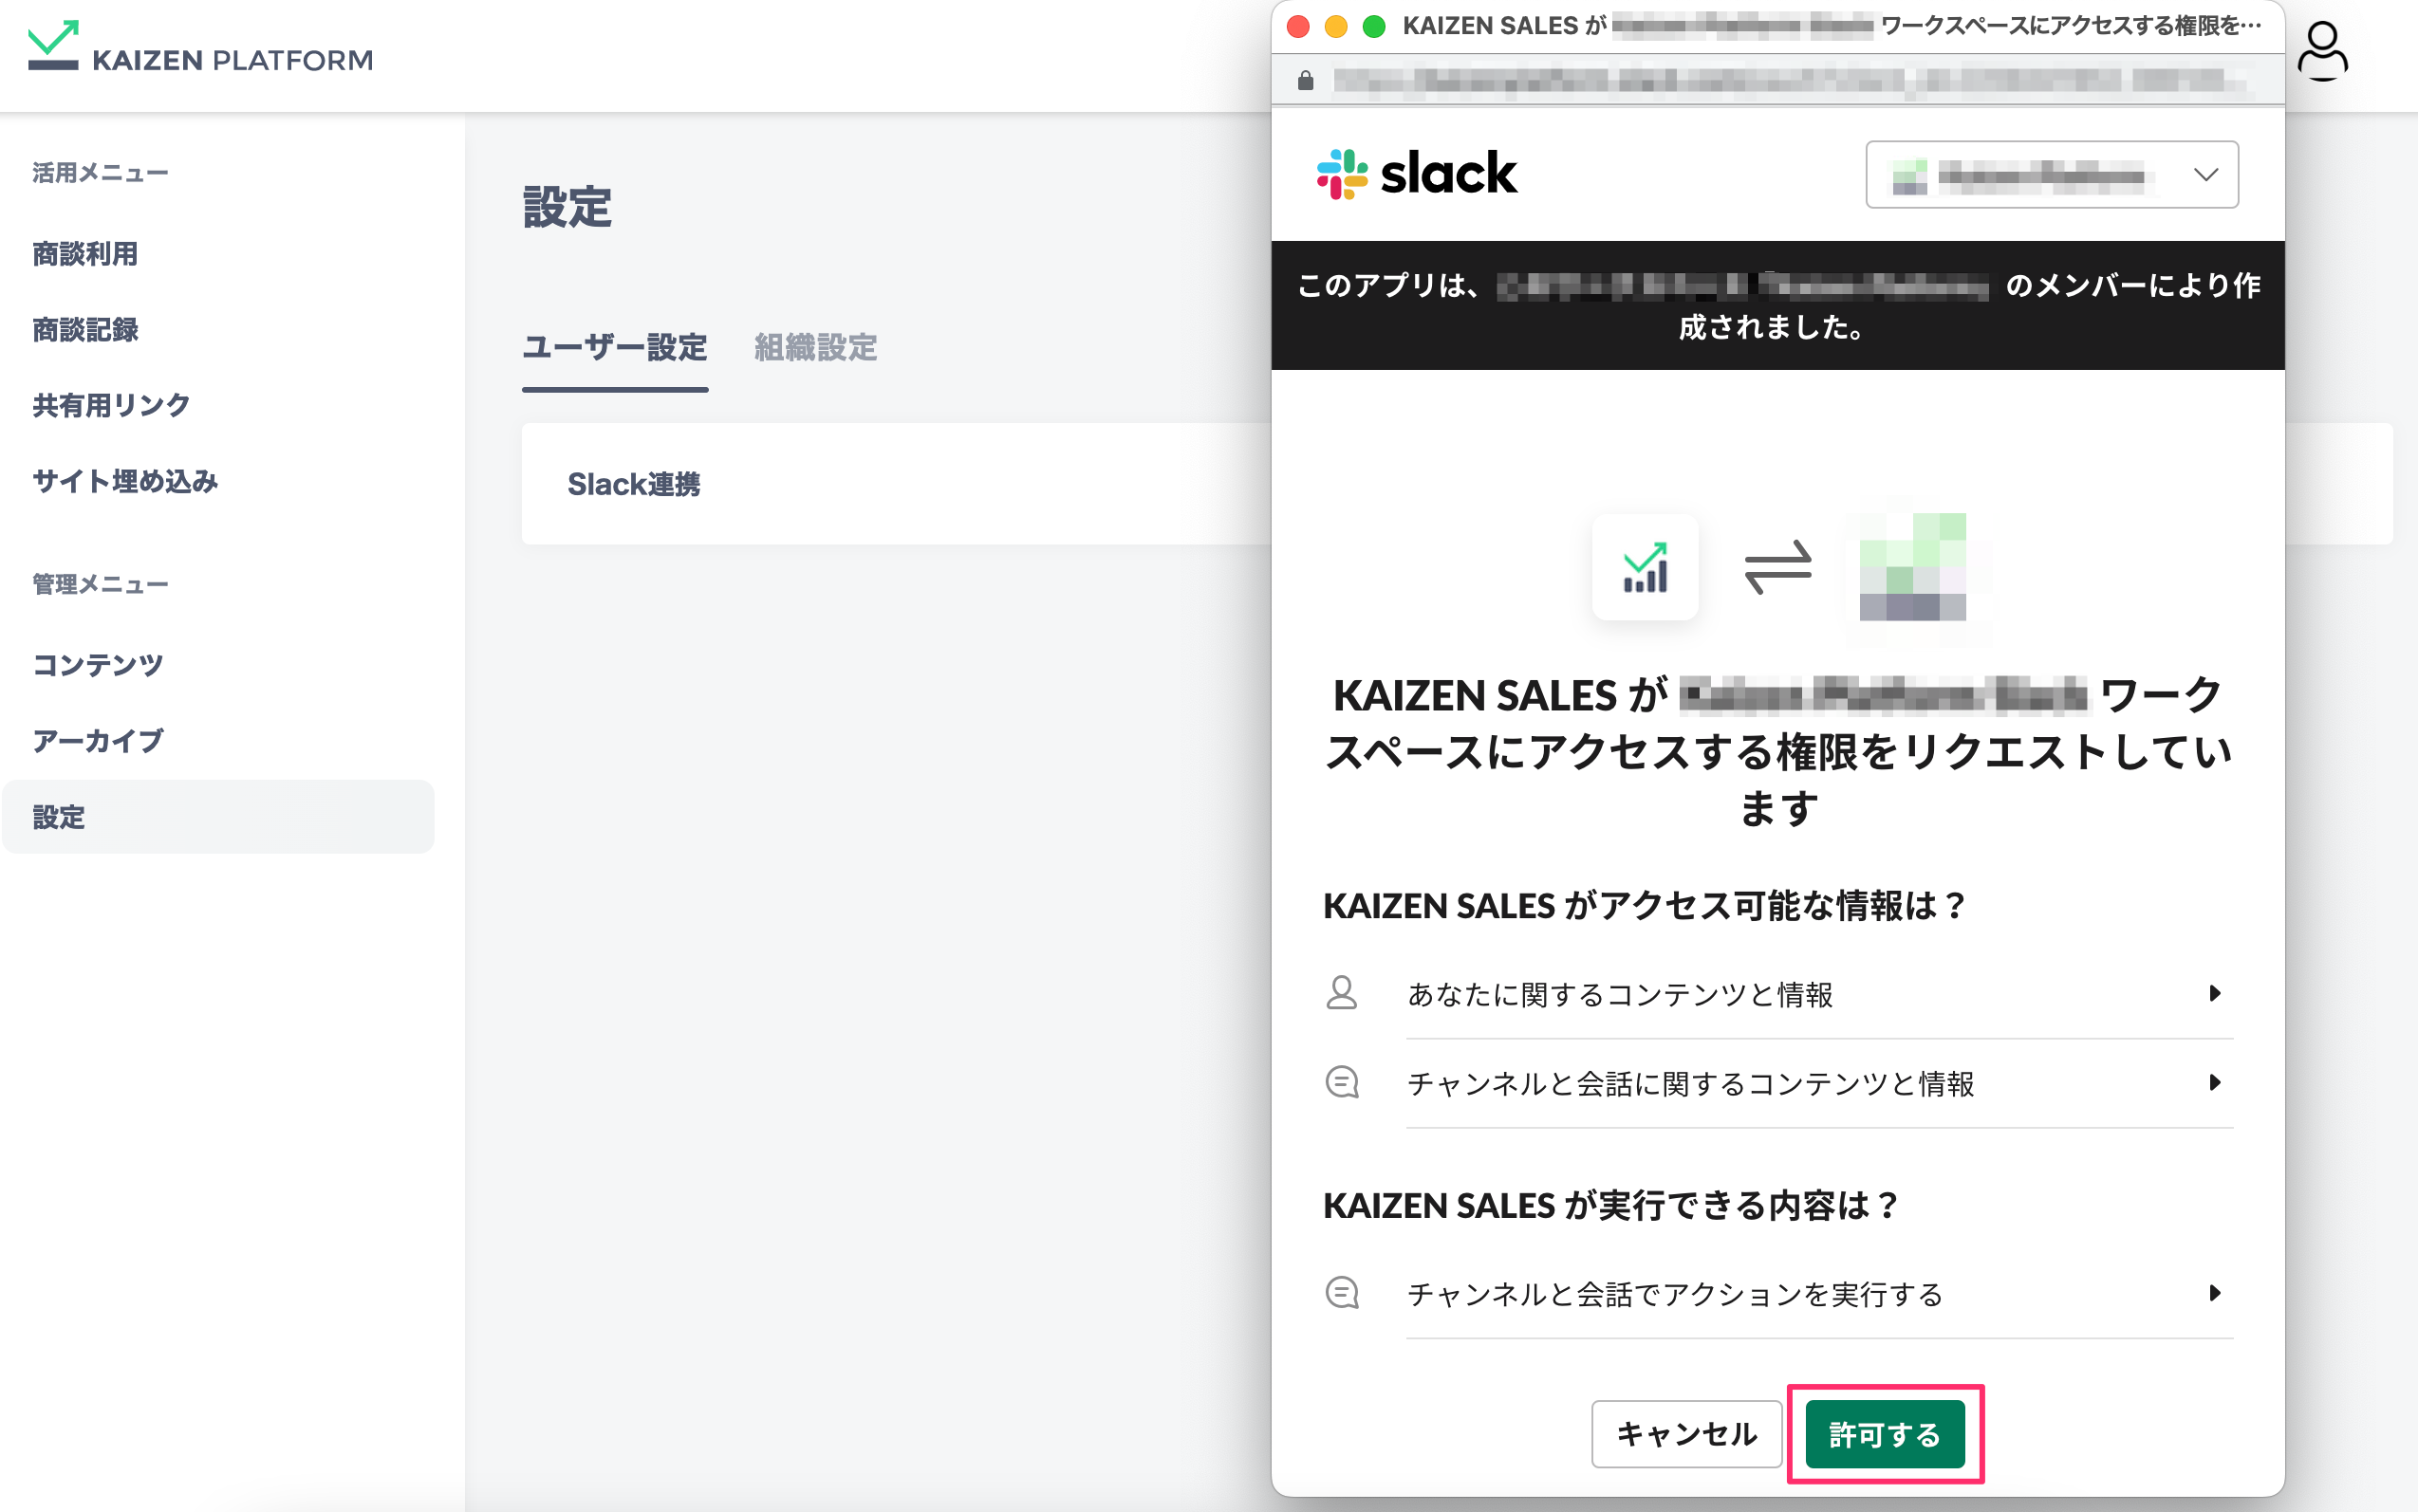Open 商談記録 in the sidebar
Screen dimensions: 2418x1512
pos(85,330)
